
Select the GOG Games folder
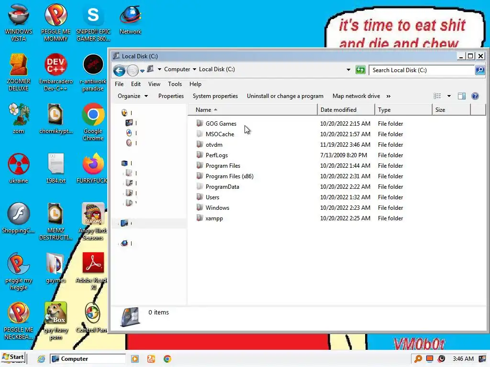(221, 124)
